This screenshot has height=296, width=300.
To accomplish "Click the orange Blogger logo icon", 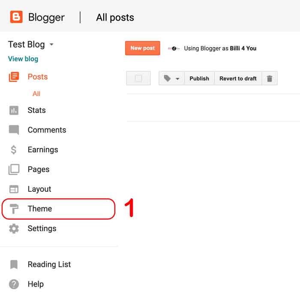I will tap(16, 17).
